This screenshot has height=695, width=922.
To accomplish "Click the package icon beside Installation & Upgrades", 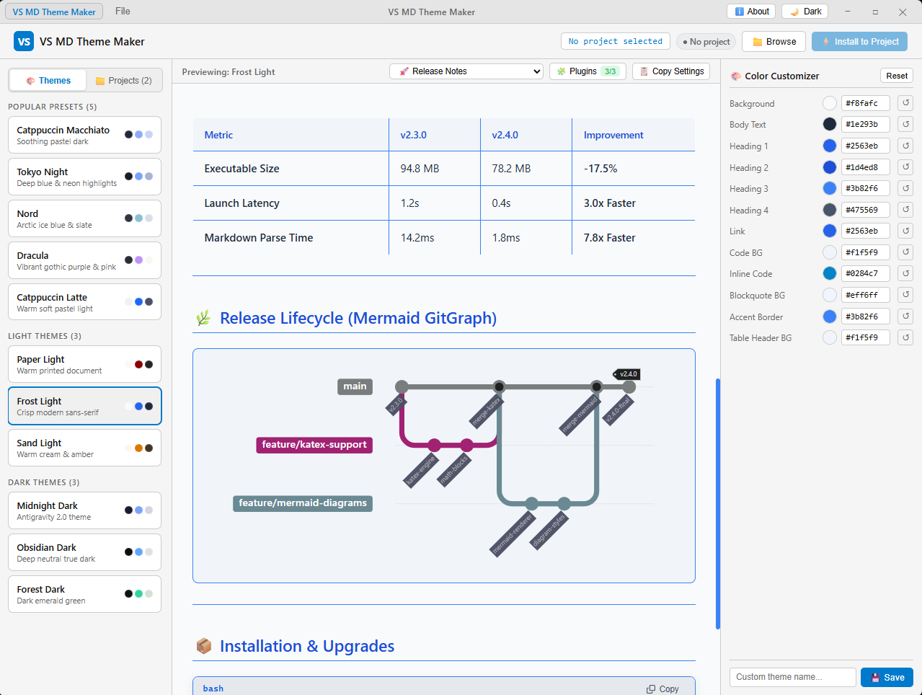I will (x=204, y=646).
